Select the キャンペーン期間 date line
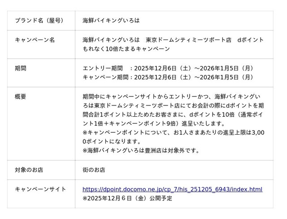Image resolution: width=287 pixels, height=219 pixels. click(x=168, y=77)
